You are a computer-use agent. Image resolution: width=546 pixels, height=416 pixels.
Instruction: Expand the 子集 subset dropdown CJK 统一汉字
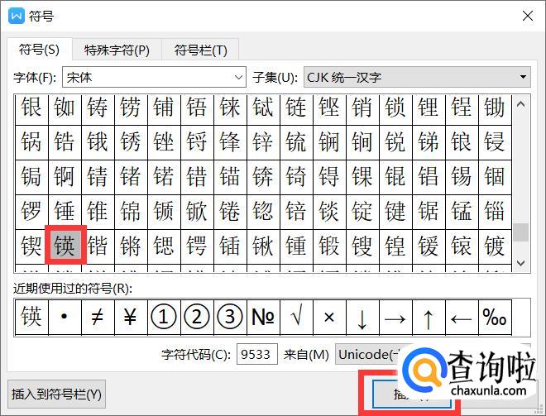coord(417,78)
